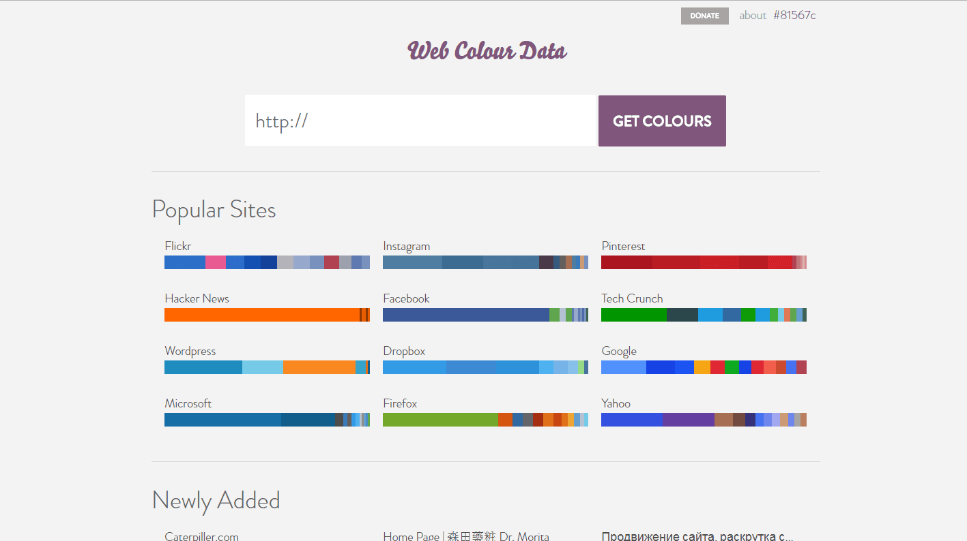The height and width of the screenshot is (541, 967).
Task: Click the Instagram colour palette bar
Action: coord(485,262)
